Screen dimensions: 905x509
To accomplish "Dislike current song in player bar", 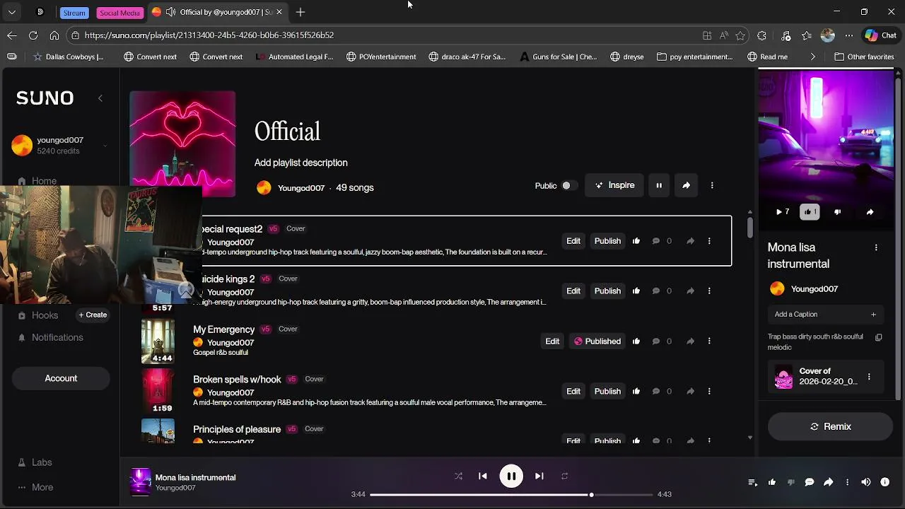I will tap(791, 482).
